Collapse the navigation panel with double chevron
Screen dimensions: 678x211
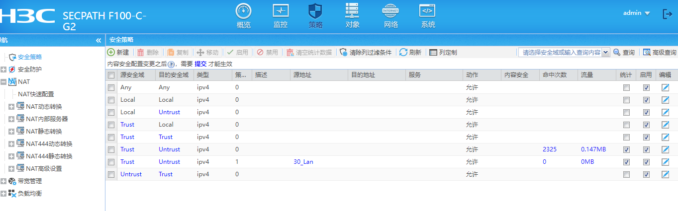[98, 40]
